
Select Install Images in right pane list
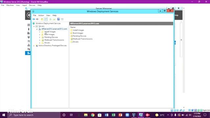click(78, 30)
